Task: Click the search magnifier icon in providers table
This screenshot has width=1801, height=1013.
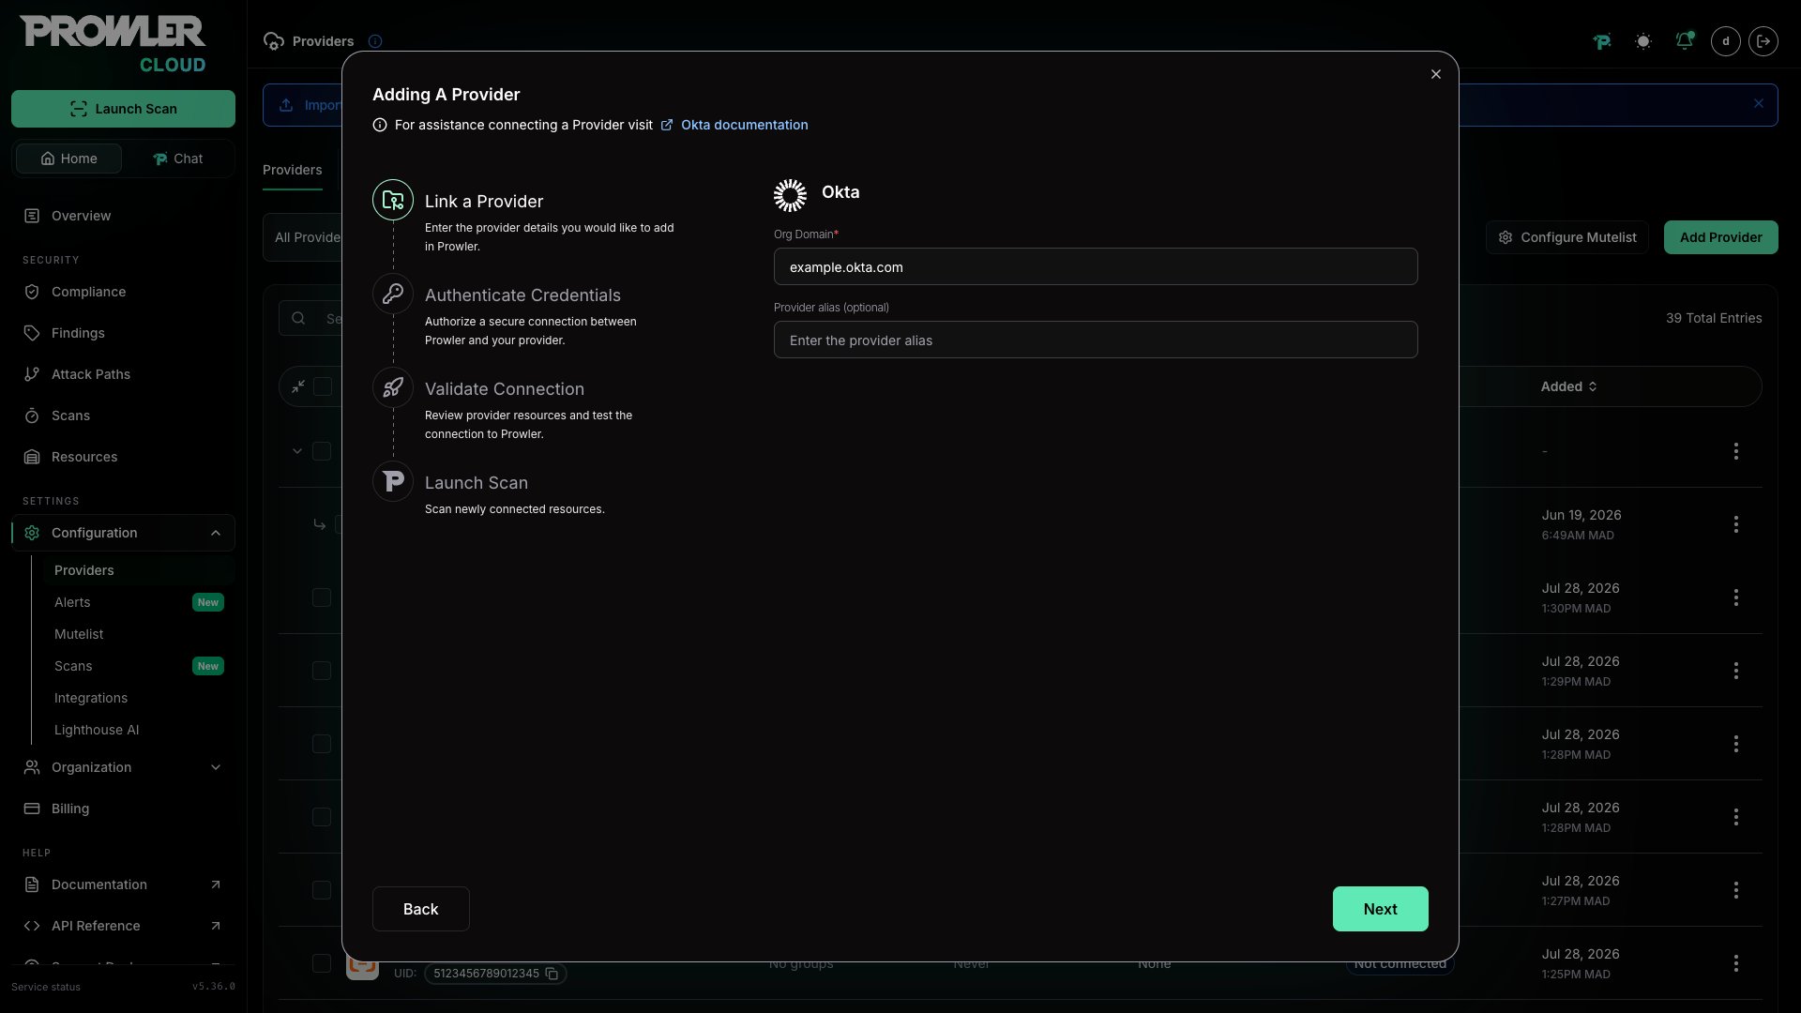Action: [x=298, y=318]
